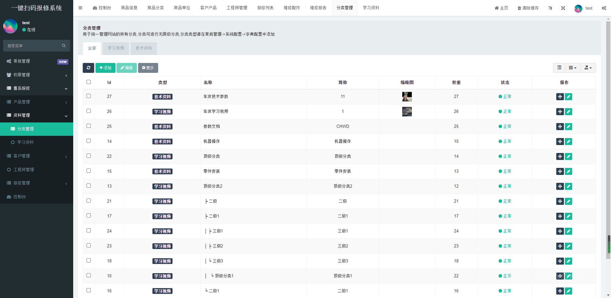Open the 报修列表 top navigation tab
This screenshot has height=298, width=611.
[265, 8]
